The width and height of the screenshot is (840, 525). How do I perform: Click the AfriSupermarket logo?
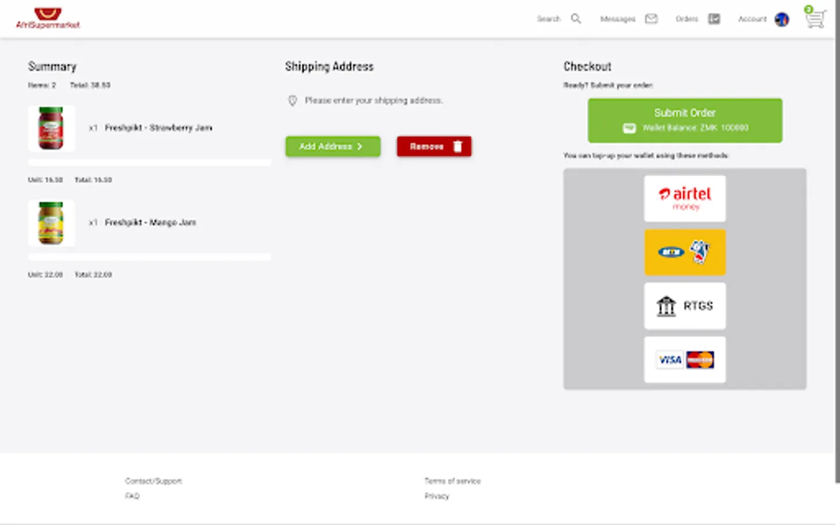coord(48,18)
